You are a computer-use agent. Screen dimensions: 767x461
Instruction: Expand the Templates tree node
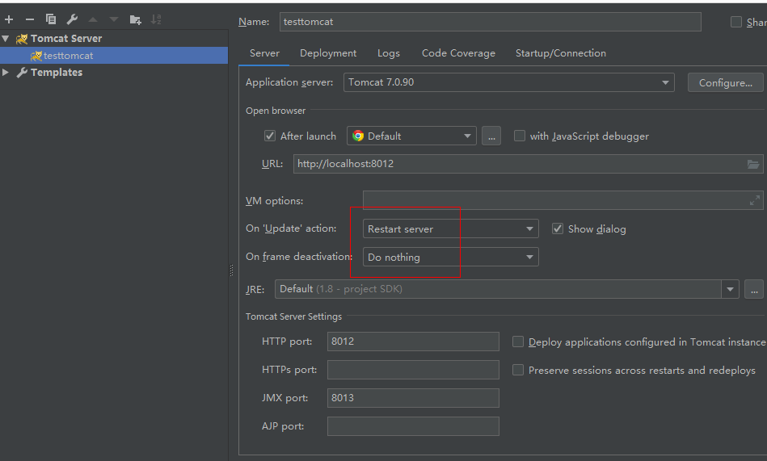6,72
